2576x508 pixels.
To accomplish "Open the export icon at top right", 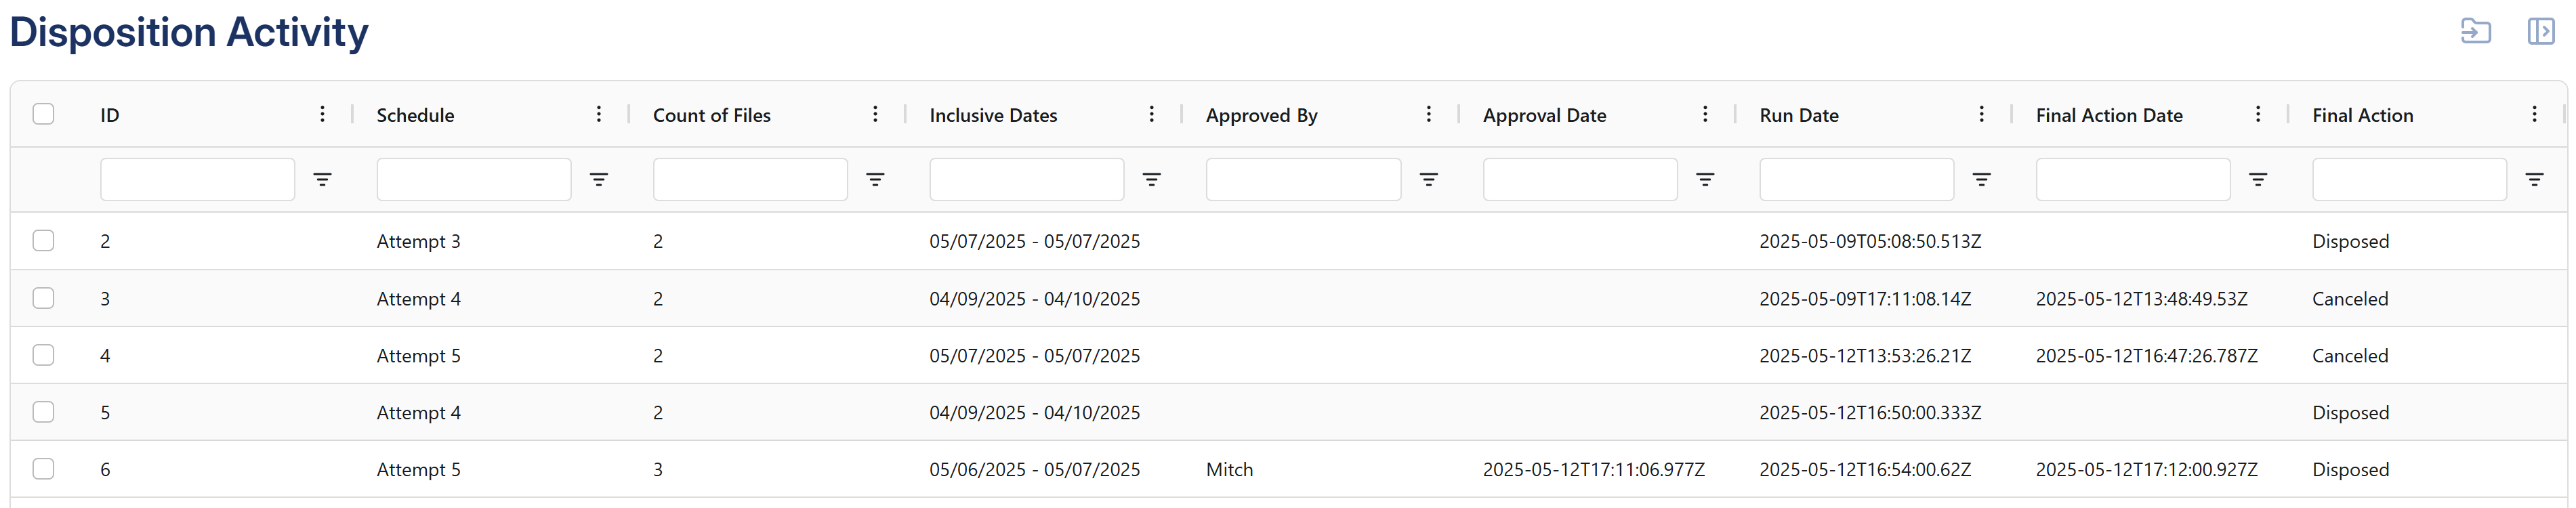I will 2475,32.
